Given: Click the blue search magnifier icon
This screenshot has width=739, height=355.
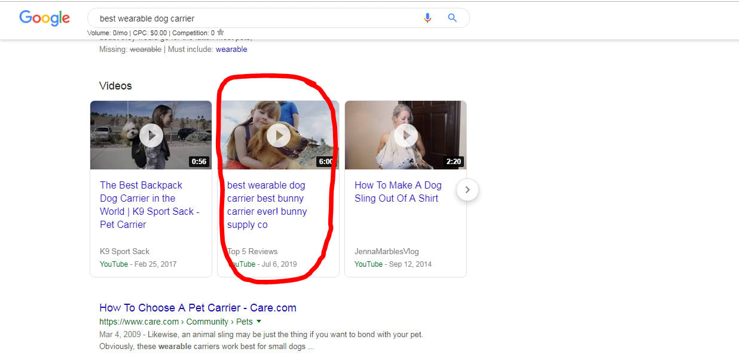Looking at the screenshot, I should [x=451, y=18].
